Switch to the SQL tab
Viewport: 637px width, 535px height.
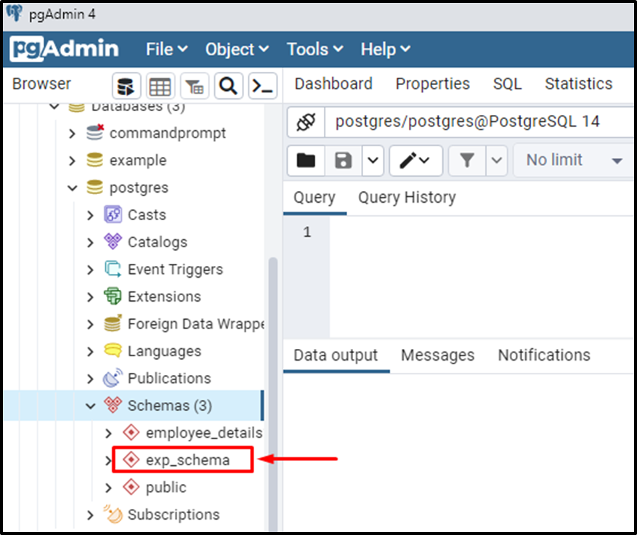[x=507, y=84]
